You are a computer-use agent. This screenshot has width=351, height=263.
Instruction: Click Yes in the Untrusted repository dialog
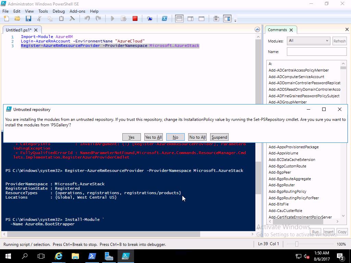click(x=131, y=137)
